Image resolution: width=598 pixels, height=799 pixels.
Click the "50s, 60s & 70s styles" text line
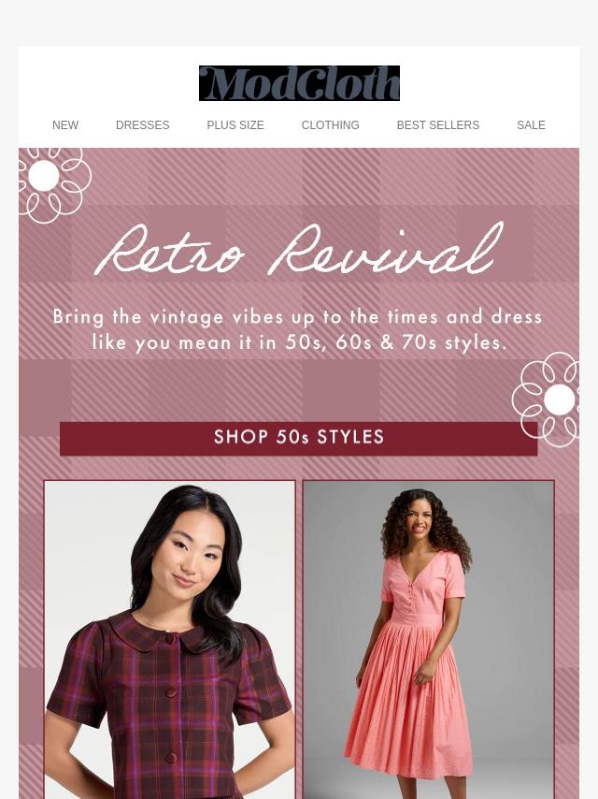point(396,342)
